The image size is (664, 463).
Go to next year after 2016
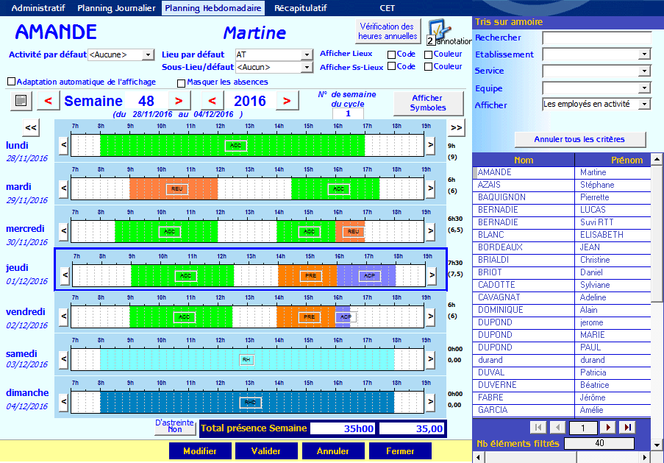(287, 101)
